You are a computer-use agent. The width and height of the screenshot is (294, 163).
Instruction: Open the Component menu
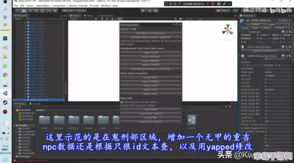pyautogui.click(x=59, y=6)
